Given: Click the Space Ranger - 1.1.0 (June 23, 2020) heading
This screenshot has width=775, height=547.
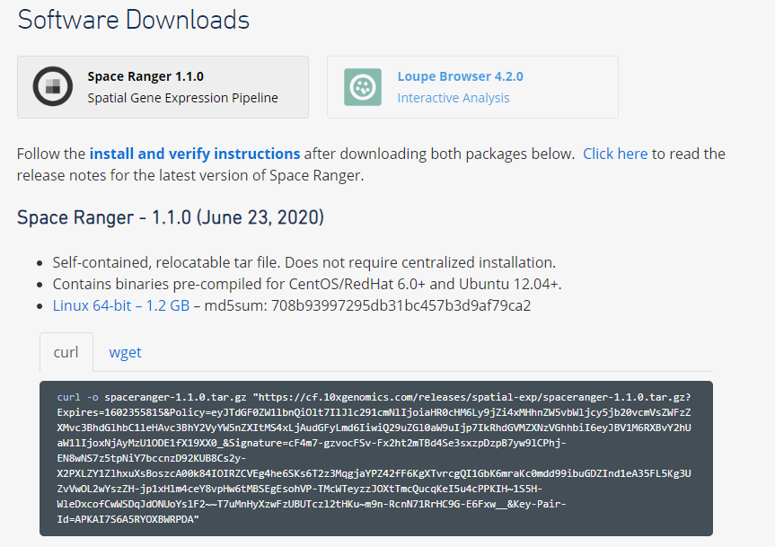Looking at the screenshot, I should (171, 217).
